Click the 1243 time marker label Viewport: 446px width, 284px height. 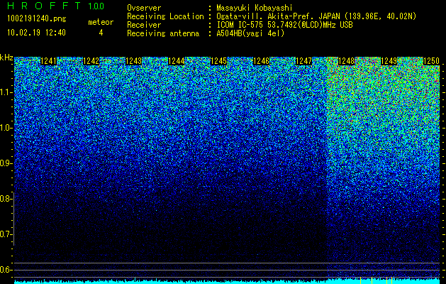point(134,61)
